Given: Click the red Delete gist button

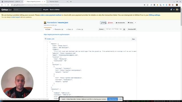Looking at the screenshot, I should tap(110, 23).
